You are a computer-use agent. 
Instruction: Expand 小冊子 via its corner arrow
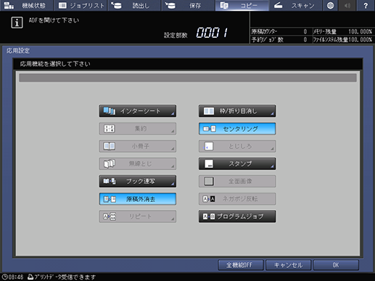click(x=173, y=149)
